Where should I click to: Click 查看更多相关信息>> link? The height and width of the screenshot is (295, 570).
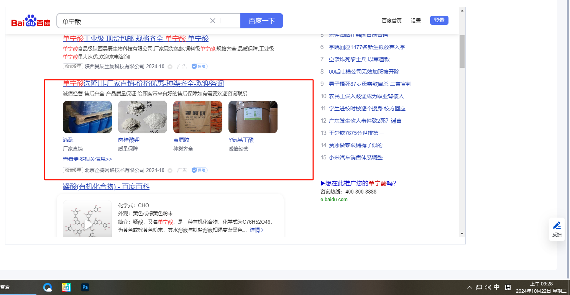point(87,159)
